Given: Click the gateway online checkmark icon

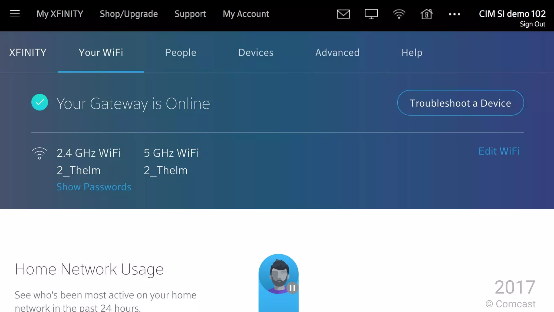Looking at the screenshot, I should pyautogui.click(x=40, y=102).
